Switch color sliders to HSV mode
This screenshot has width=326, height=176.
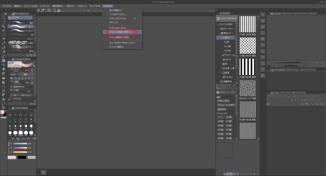tap(8, 148)
